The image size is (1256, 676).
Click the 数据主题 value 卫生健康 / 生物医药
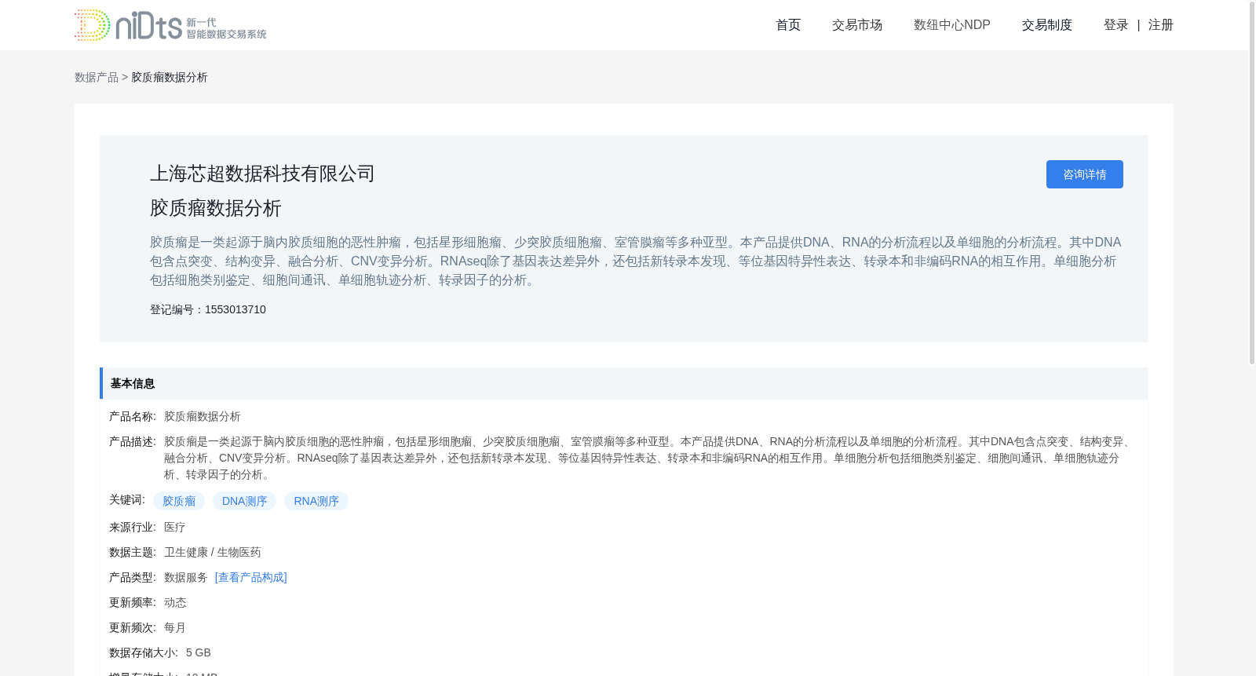[x=213, y=552]
